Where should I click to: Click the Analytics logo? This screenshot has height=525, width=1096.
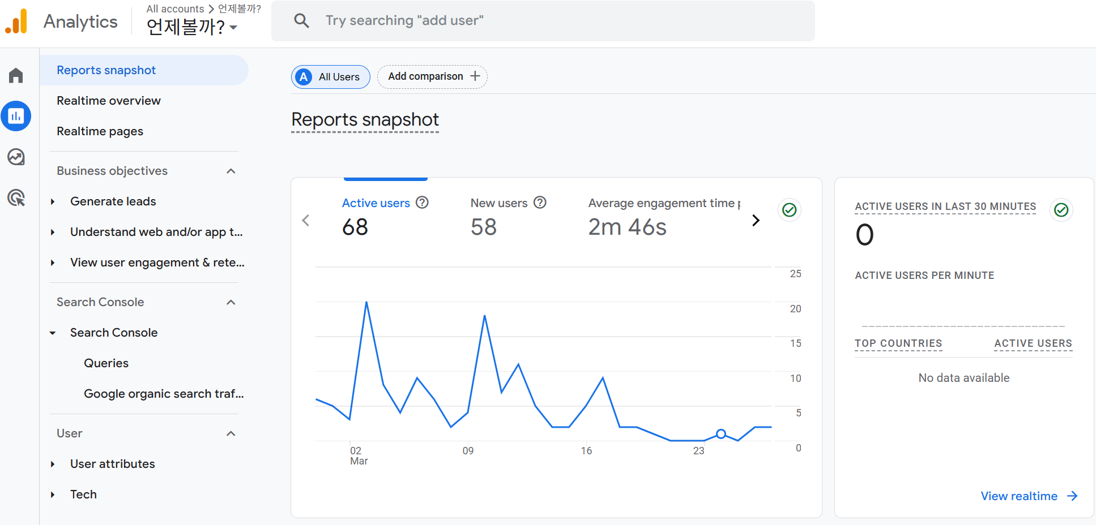click(x=16, y=21)
